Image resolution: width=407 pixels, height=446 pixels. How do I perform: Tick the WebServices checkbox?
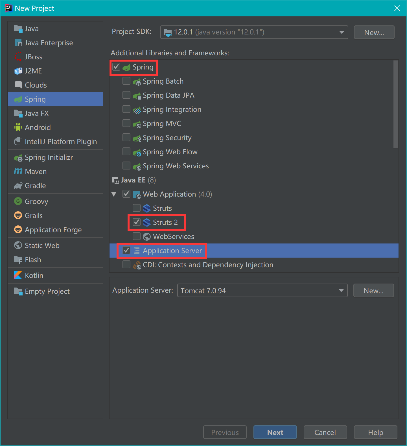coord(137,236)
